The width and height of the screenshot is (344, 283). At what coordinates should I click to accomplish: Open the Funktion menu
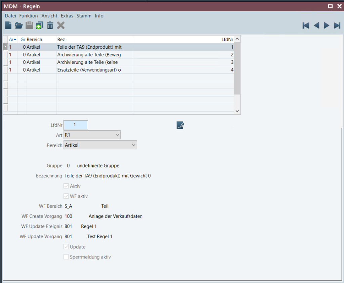[x=29, y=16]
